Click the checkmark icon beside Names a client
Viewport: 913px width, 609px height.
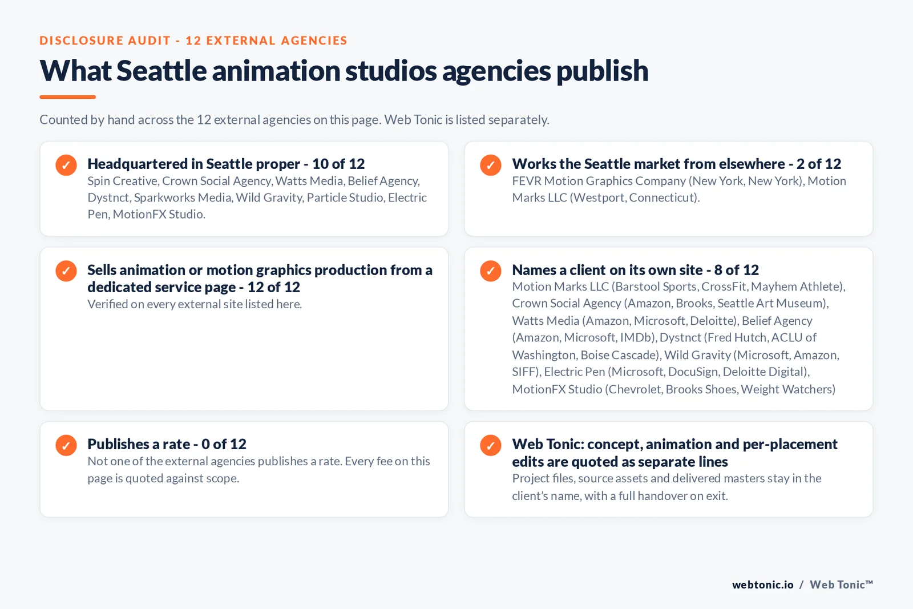[x=491, y=271]
